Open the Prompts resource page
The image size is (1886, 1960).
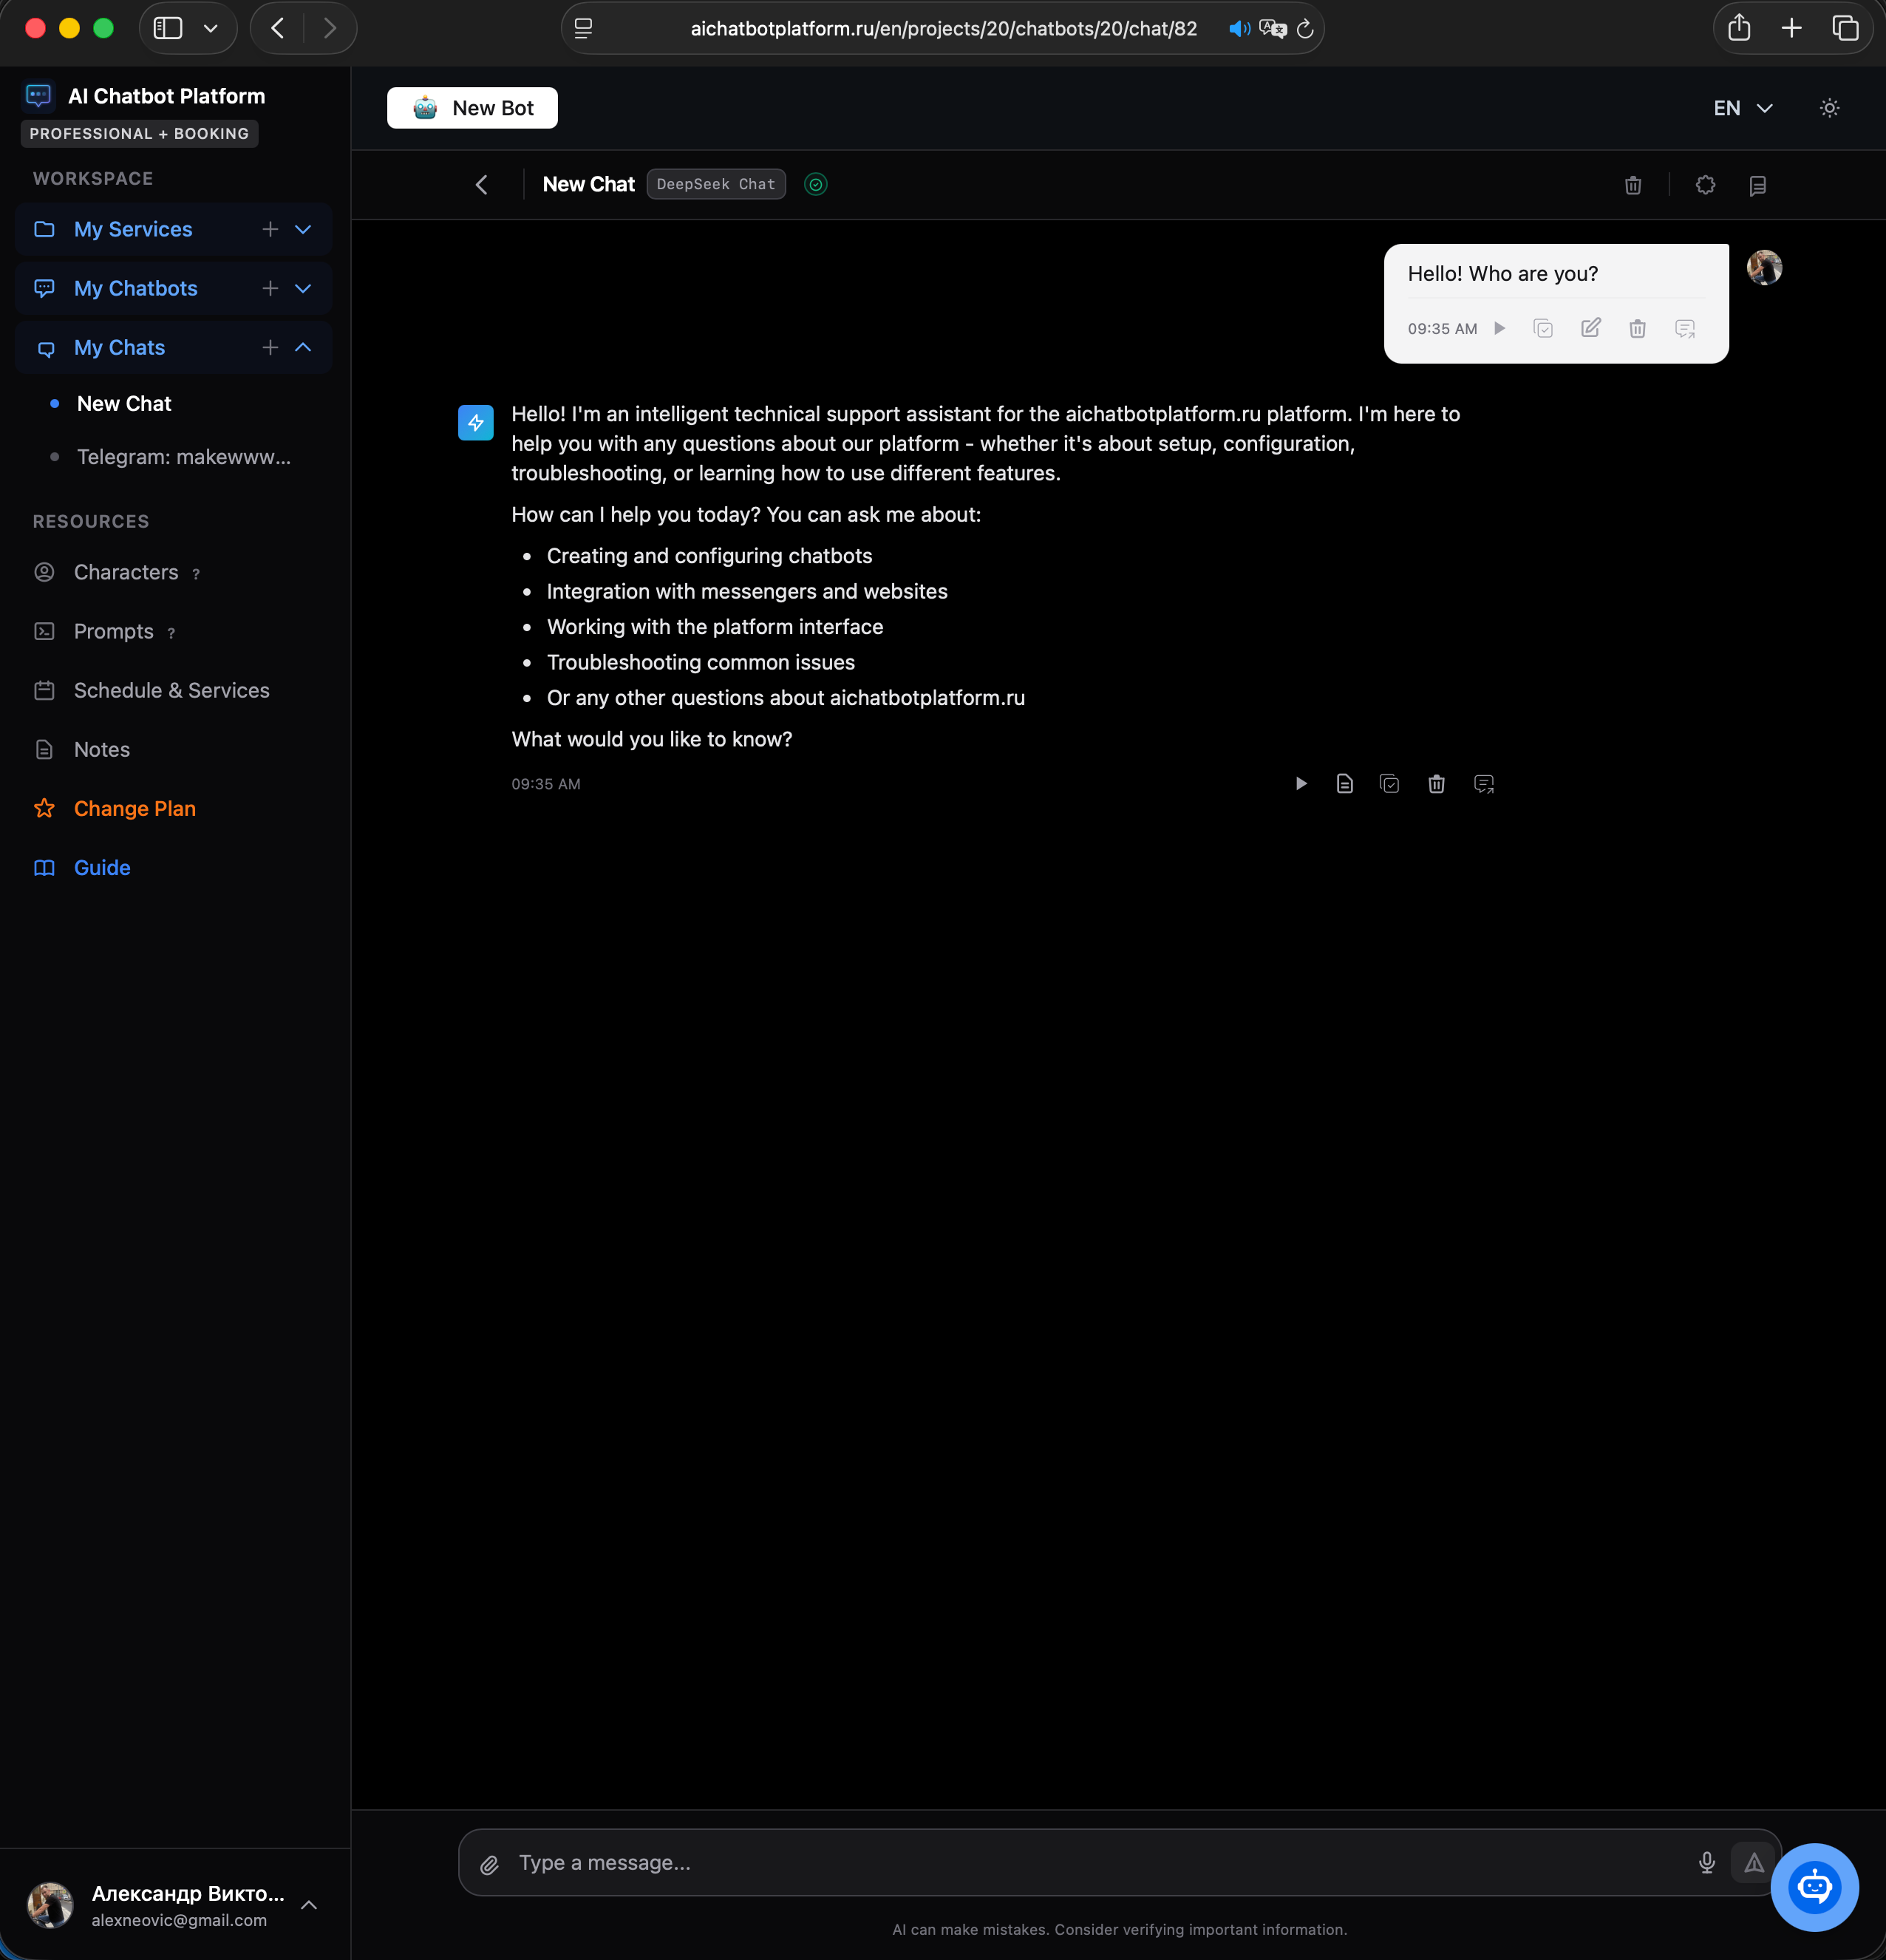(x=112, y=631)
